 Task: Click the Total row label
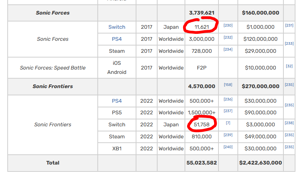tap(53, 163)
